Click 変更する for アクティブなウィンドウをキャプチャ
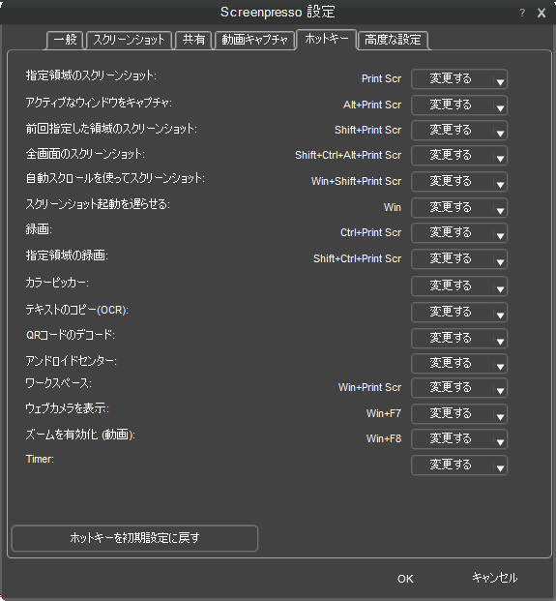This screenshot has height=601, width=556. pyautogui.click(x=451, y=105)
